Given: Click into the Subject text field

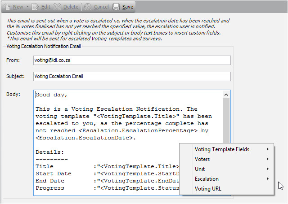Looking at the screenshot, I should [x=131, y=76].
